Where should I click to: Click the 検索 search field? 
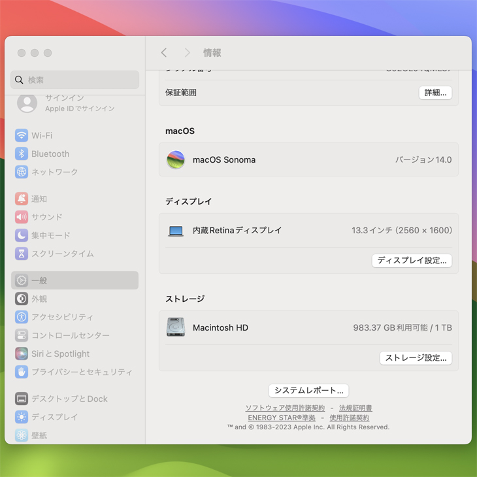click(75, 80)
